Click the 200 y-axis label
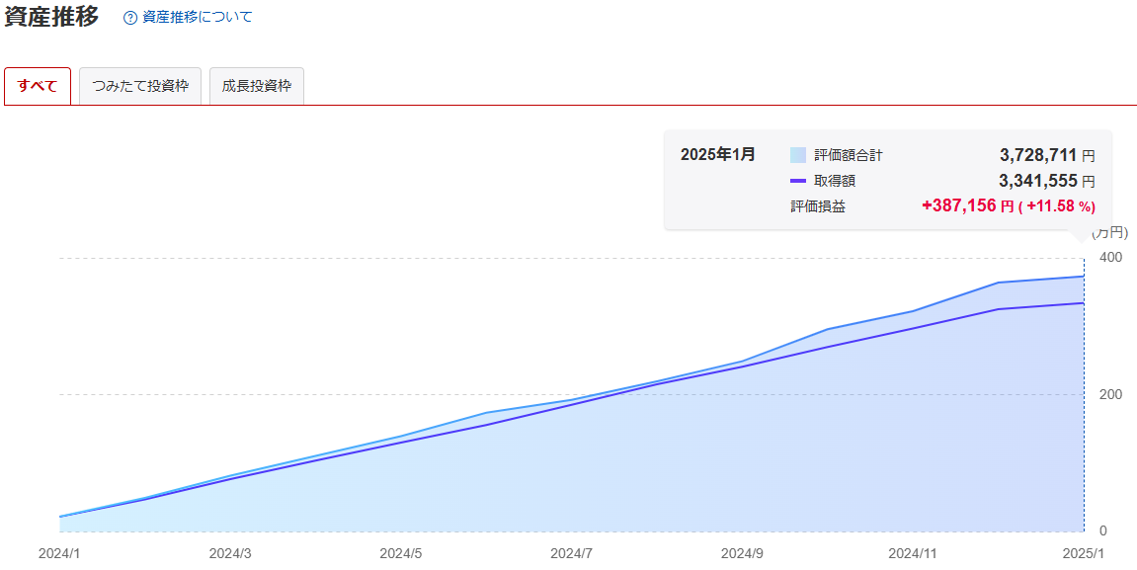 [1110, 394]
